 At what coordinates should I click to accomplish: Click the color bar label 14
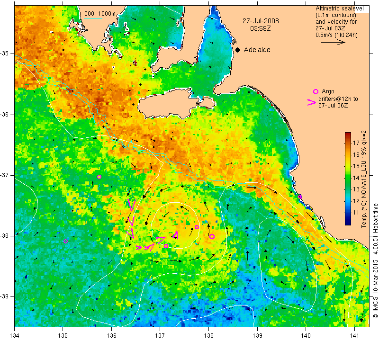(x=356, y=178)
